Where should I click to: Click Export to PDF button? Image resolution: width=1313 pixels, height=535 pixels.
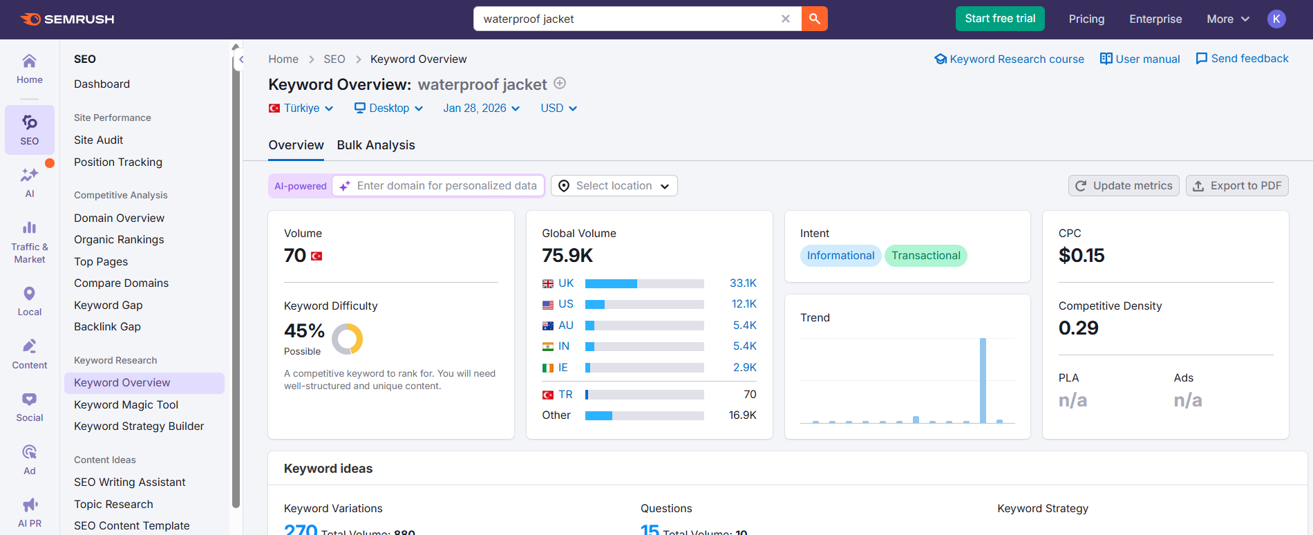point(1237,186)
